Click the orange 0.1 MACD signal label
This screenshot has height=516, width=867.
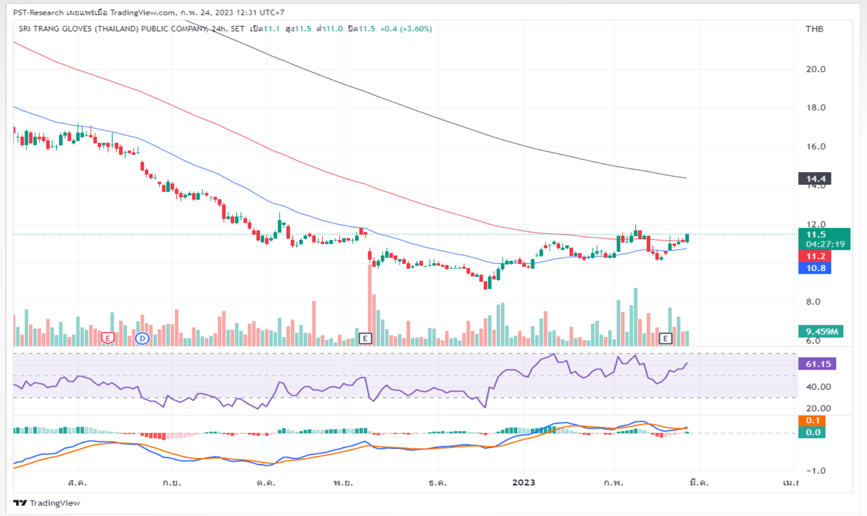[x=812, y=420]
